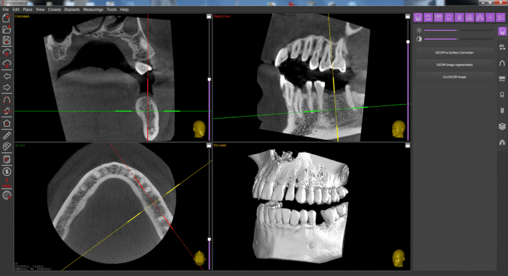This screenshot has height=276, width=508.
Task: Open the surgical guide panel in right sidebar
Action: [502, 142]
